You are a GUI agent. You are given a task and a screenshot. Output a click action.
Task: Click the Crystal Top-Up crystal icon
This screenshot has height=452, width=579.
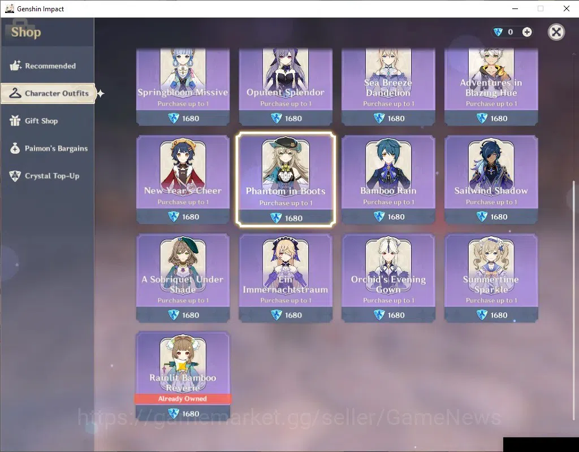pyautogui.click(x=15, y=176)
